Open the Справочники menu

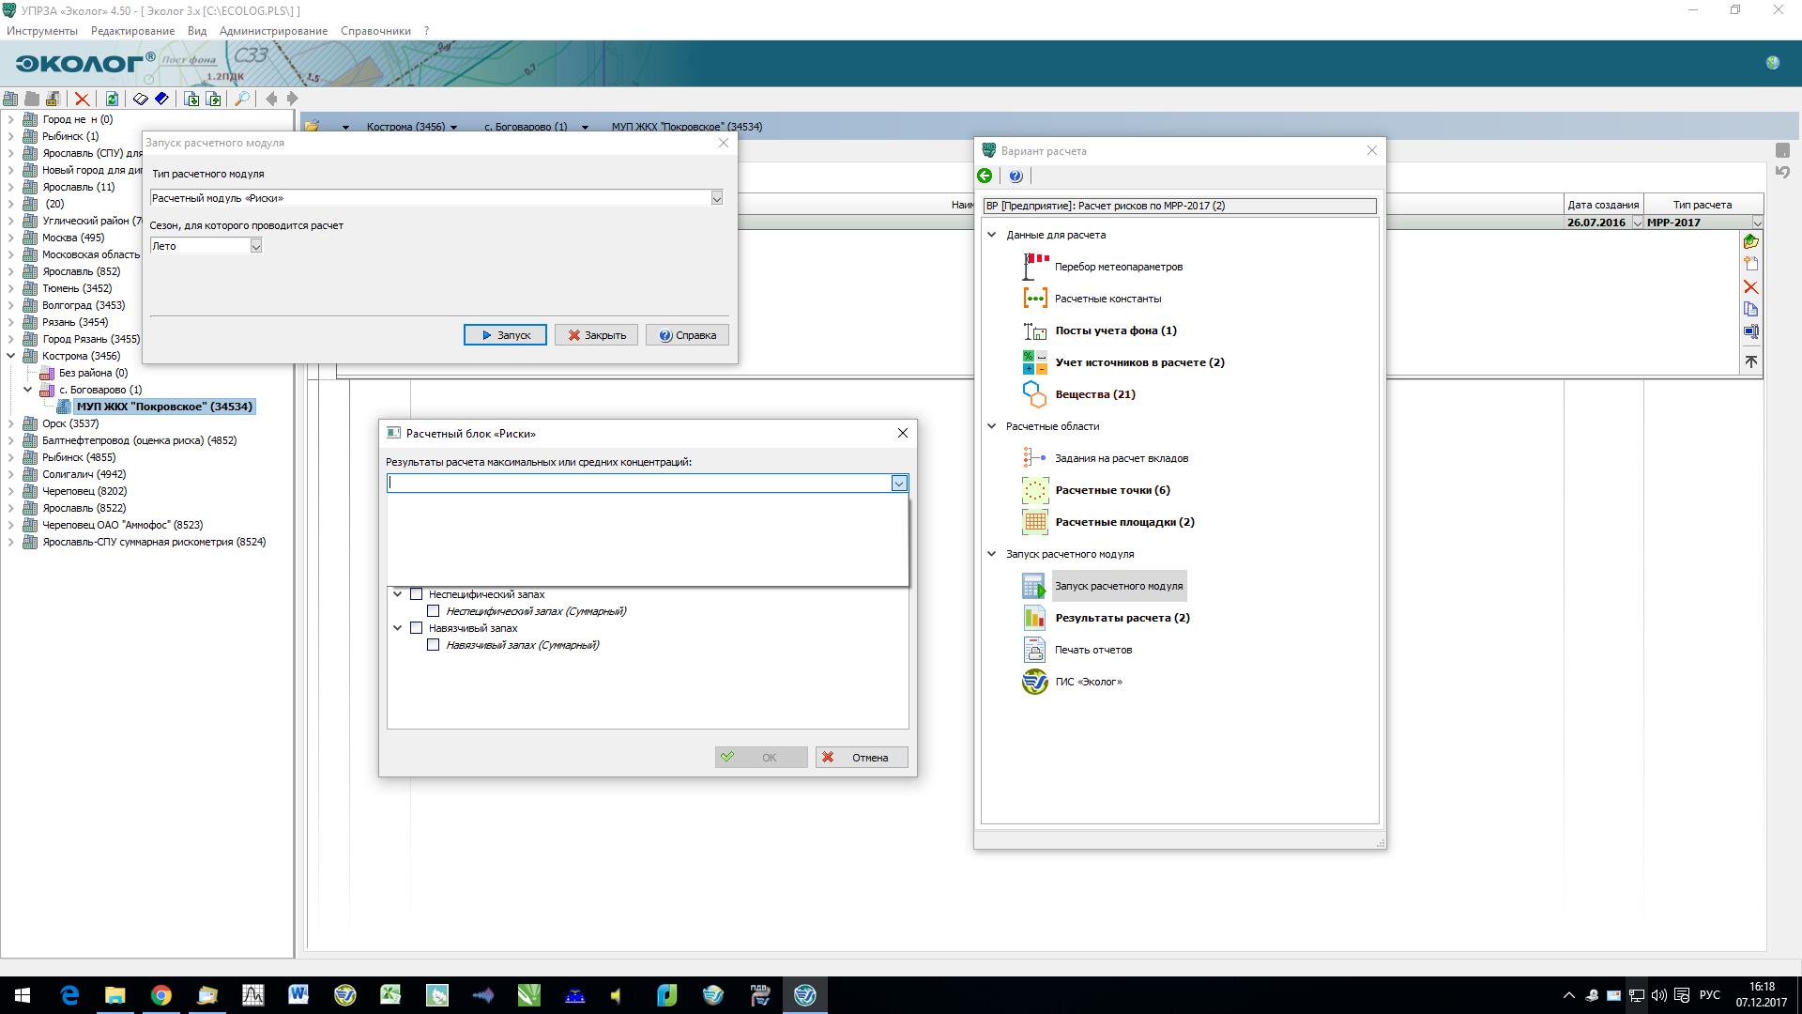pos(375,31)
